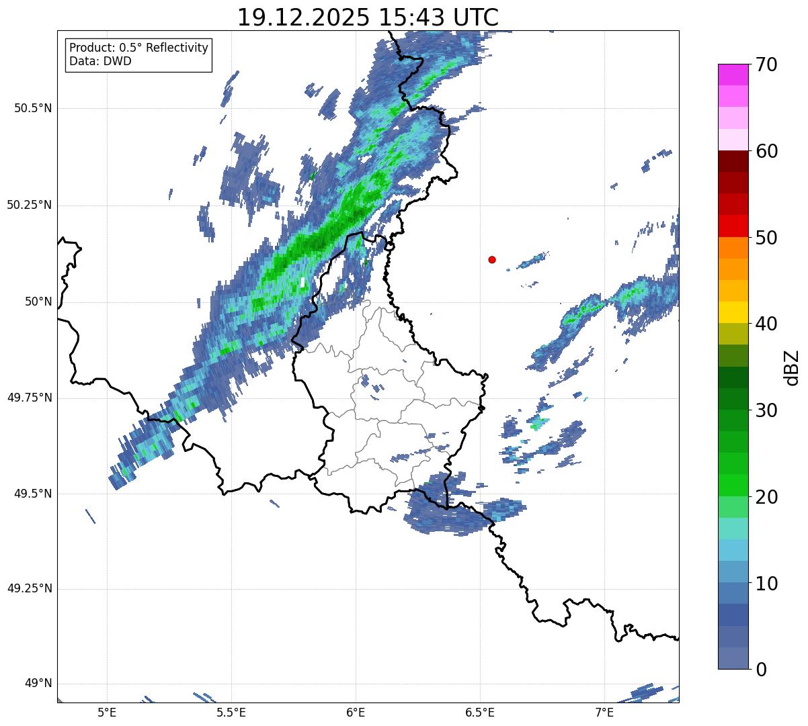Click the "Data: DWD" label

(x=101, y=61)
